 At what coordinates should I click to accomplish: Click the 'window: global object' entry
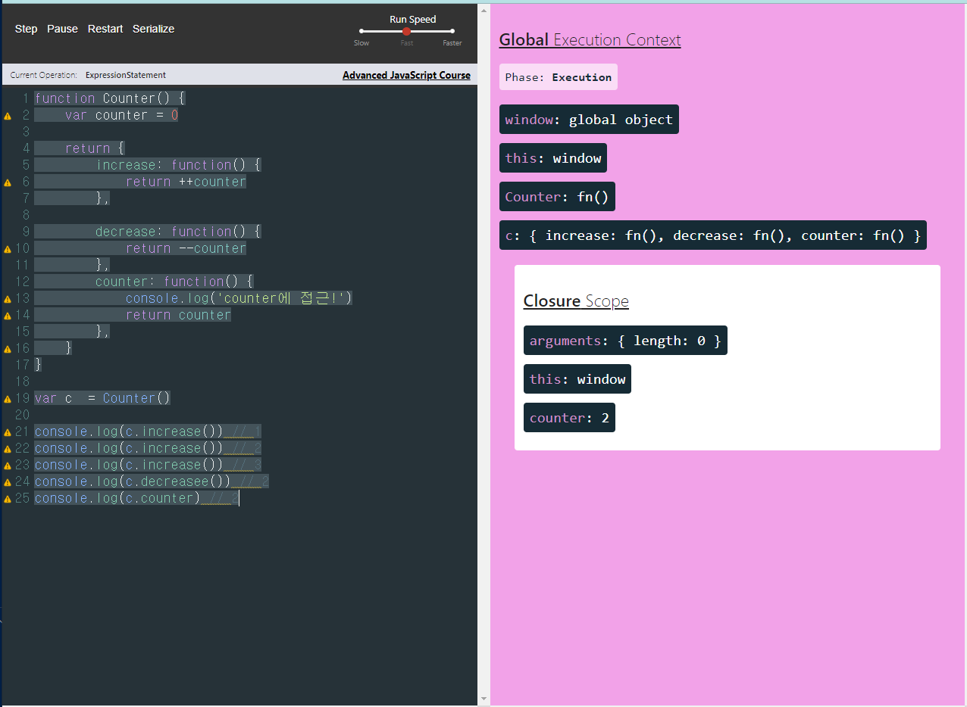589,120
